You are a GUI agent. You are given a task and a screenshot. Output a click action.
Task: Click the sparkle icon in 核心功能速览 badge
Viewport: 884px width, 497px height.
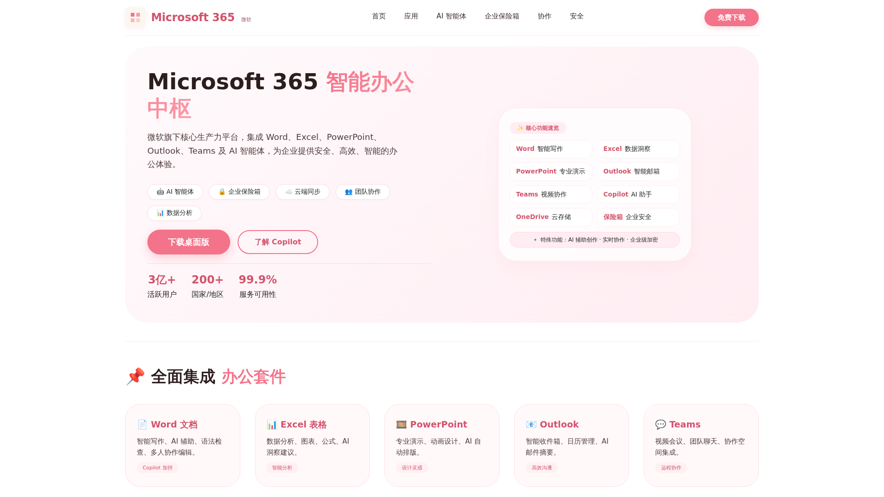tap(520, 128)
